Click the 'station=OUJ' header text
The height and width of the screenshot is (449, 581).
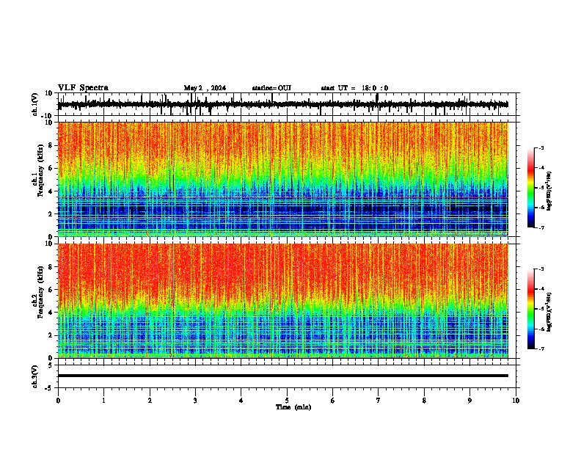pyautogui.click(x=271, y=88)
